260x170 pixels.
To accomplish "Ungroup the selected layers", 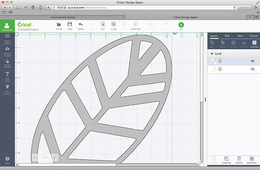I will tap(226, 160).
